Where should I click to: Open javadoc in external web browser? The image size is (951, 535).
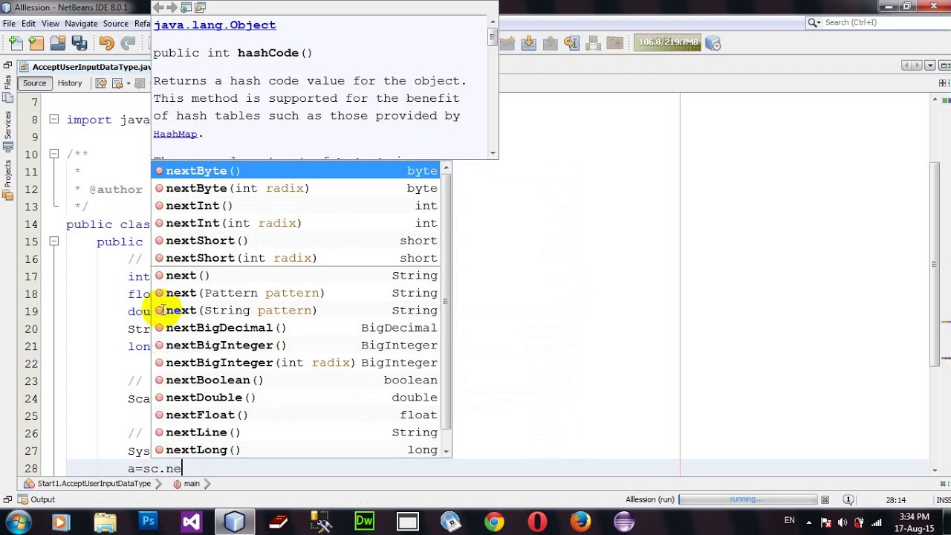click(x=187, y=7)
